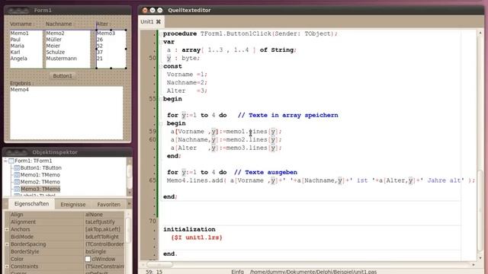Image resolution: width=488 pixels, height=274 pixels.
Task: Click the code editor horizontal scrollbar thumb
Action: pyautogui.click(x=159, y=265)
